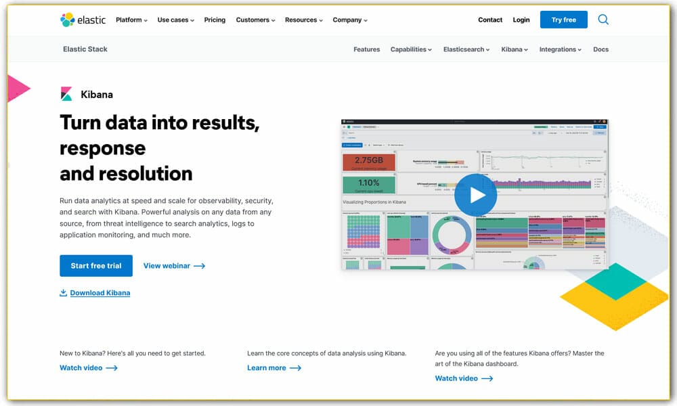Open the Docs page from secondary nav
The width and height of the screenshot is (677, 406).
[600, 49]
